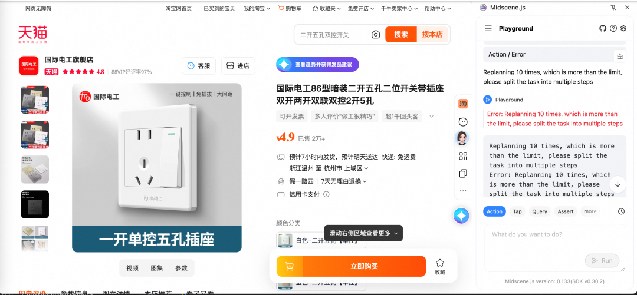Select the Action mode option
The height and width of the screenshot is (295, 637).
point(494,211)
